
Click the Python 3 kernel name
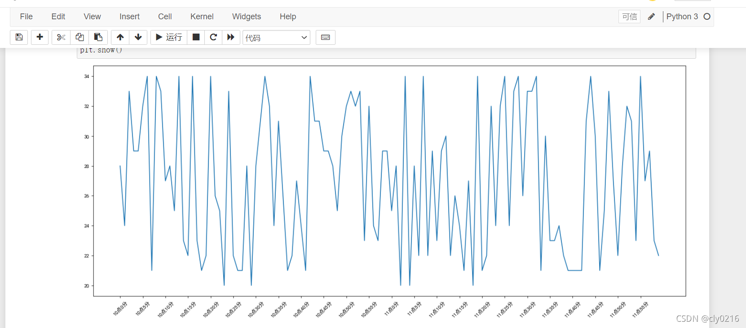[x=682, y=17]
